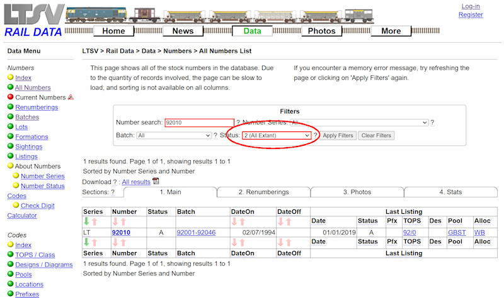Click the up arrow under top DateOff header
The width and height of the screenshot is (504, 298).
point(289,222)
